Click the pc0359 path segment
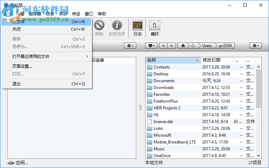The width and height of the screenshot is (269, 168). click(226, 46)
